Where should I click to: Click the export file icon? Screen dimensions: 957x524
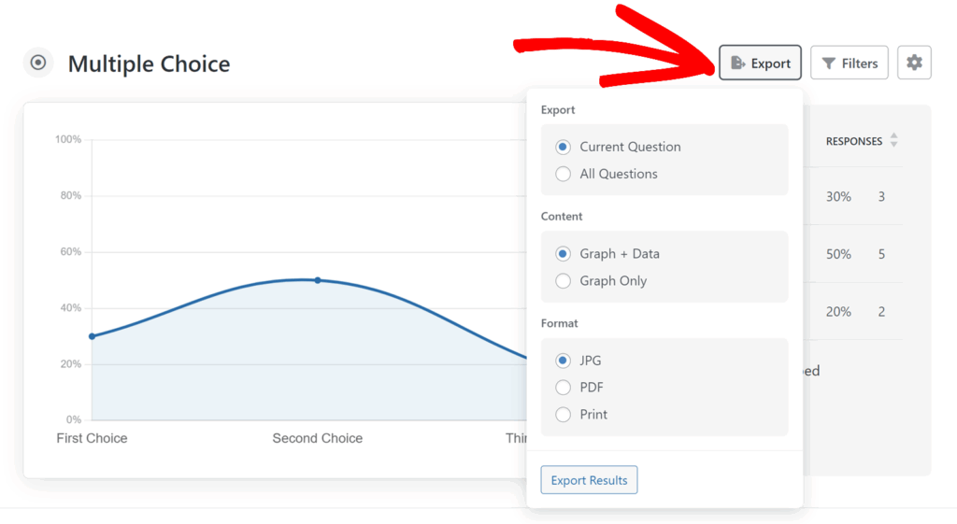(x=737, y=64)
